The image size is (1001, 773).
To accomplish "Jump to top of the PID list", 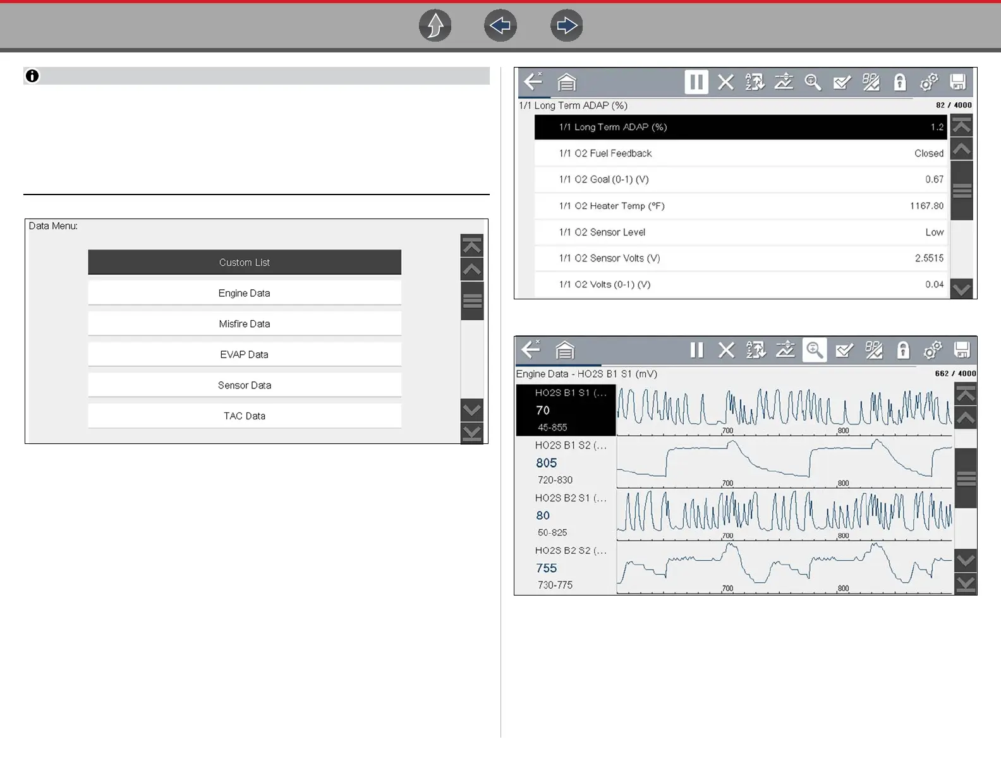I will [961, 125].
